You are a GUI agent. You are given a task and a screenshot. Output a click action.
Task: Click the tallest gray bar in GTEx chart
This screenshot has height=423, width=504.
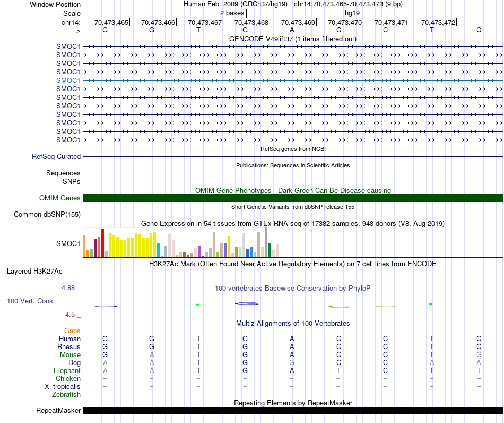tap(266, 242)
